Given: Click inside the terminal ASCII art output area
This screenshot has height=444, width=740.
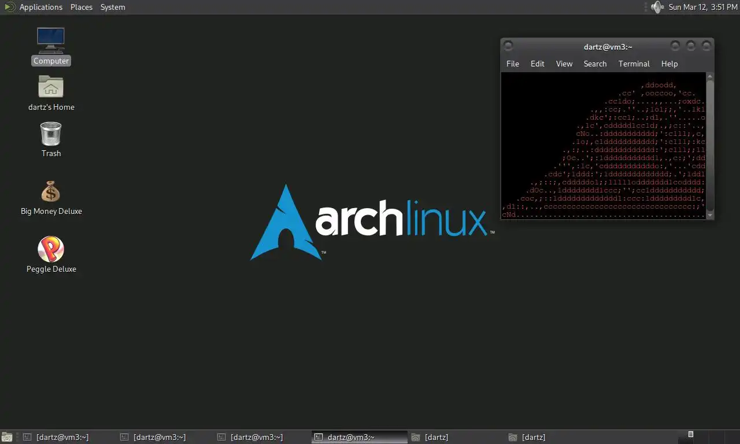Looking at the screenshot, I should (x=604, y=146).
